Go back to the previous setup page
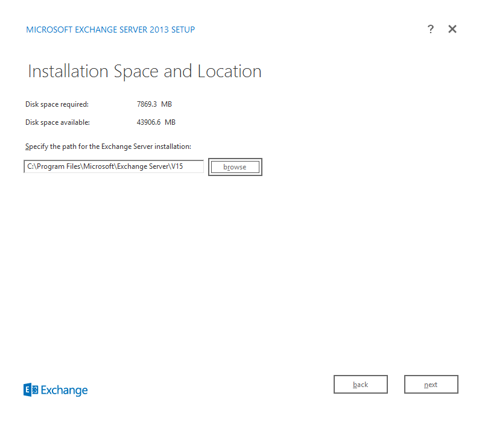The image size is (482, 422). [x=361, y=384]
